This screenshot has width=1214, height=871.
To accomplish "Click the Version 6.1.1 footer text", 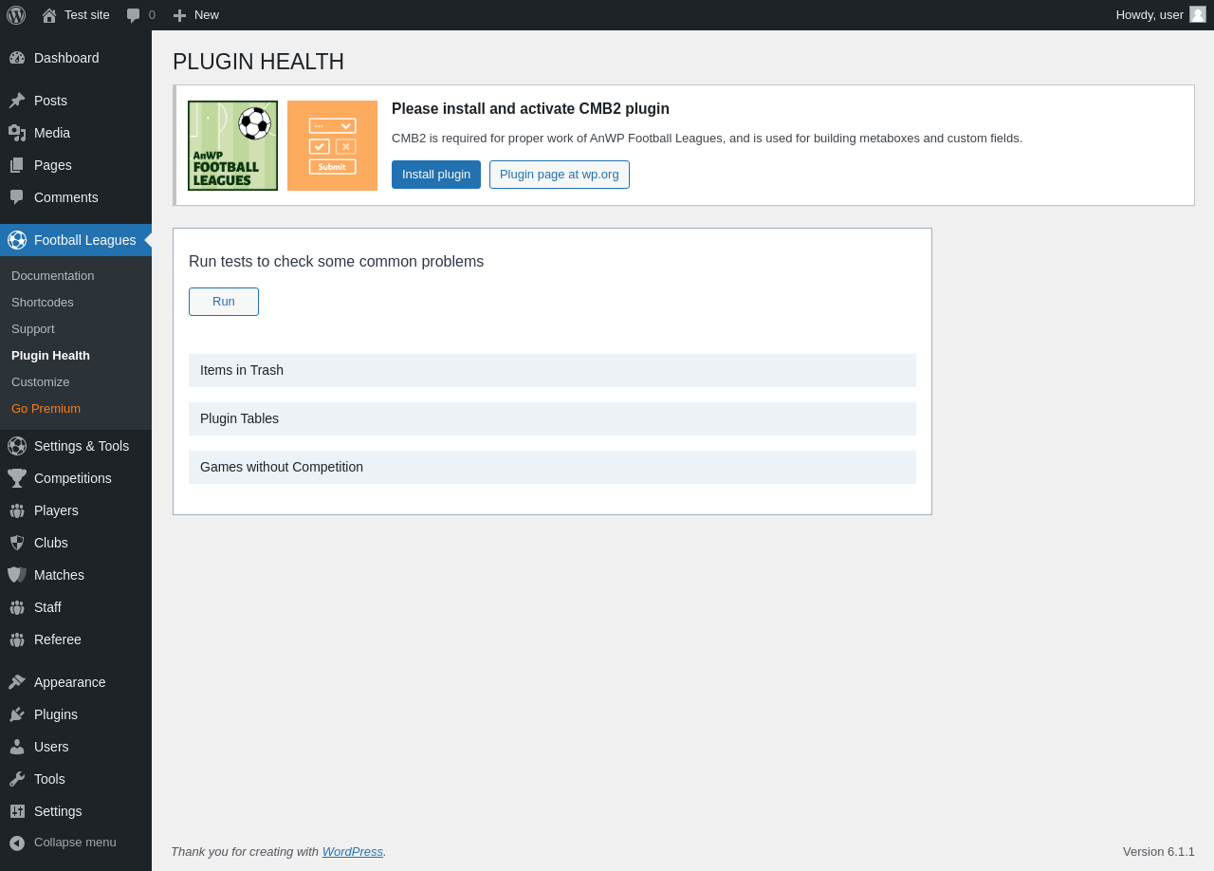I will pyautogui.click(x=1159, y=852).
